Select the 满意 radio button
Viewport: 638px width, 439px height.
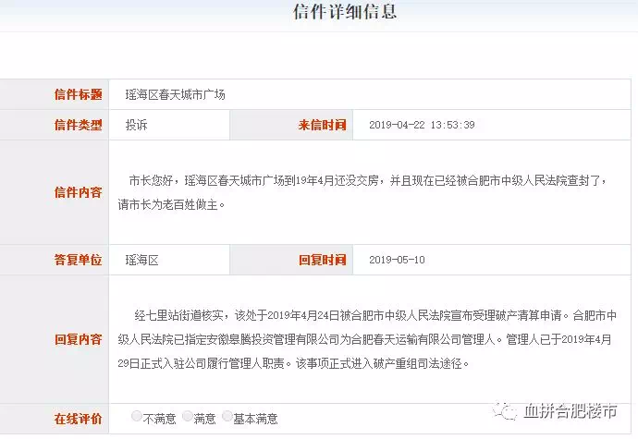coord(188,418)
